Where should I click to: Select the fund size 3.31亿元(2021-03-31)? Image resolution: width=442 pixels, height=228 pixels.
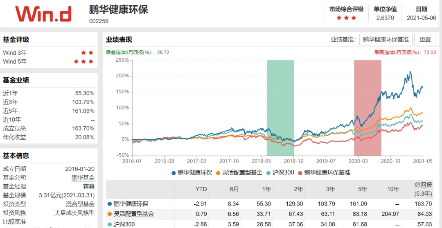67,195
